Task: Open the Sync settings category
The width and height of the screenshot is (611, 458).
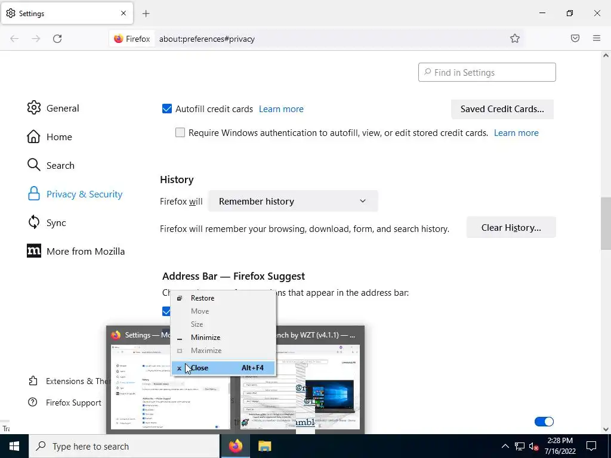Action: click(x=47, y=222)
